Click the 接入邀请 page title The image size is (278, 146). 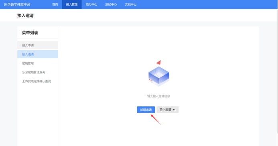point(25,16)
